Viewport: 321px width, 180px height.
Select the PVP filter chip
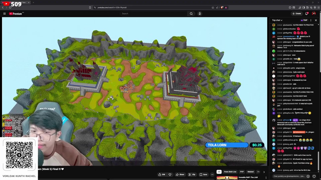[242, 172]
